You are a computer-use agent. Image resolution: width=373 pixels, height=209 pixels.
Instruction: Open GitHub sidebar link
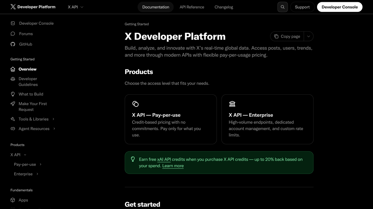[x=26, y=44]
